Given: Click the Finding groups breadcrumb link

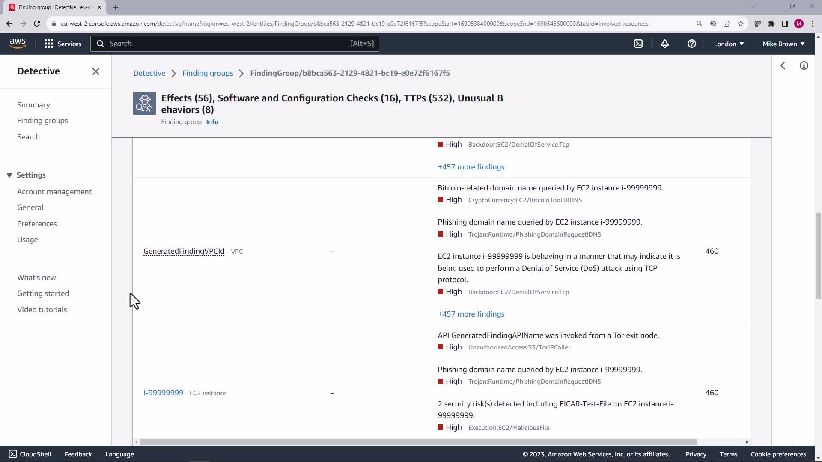Looking at the screenshot, I should coord(208,73).
